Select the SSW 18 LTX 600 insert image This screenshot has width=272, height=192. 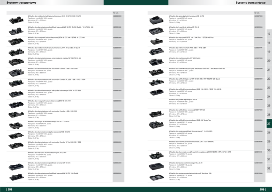pyautogui.click(x=16, y=94)
